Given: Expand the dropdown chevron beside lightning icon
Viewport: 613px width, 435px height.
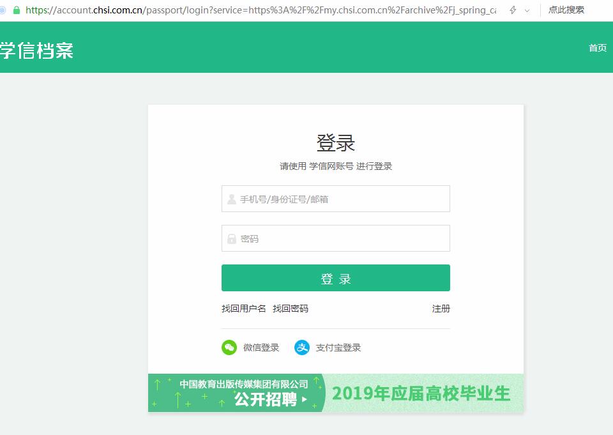Looking at the screenshot, I should pyautogui.click(x=527, y=11).
